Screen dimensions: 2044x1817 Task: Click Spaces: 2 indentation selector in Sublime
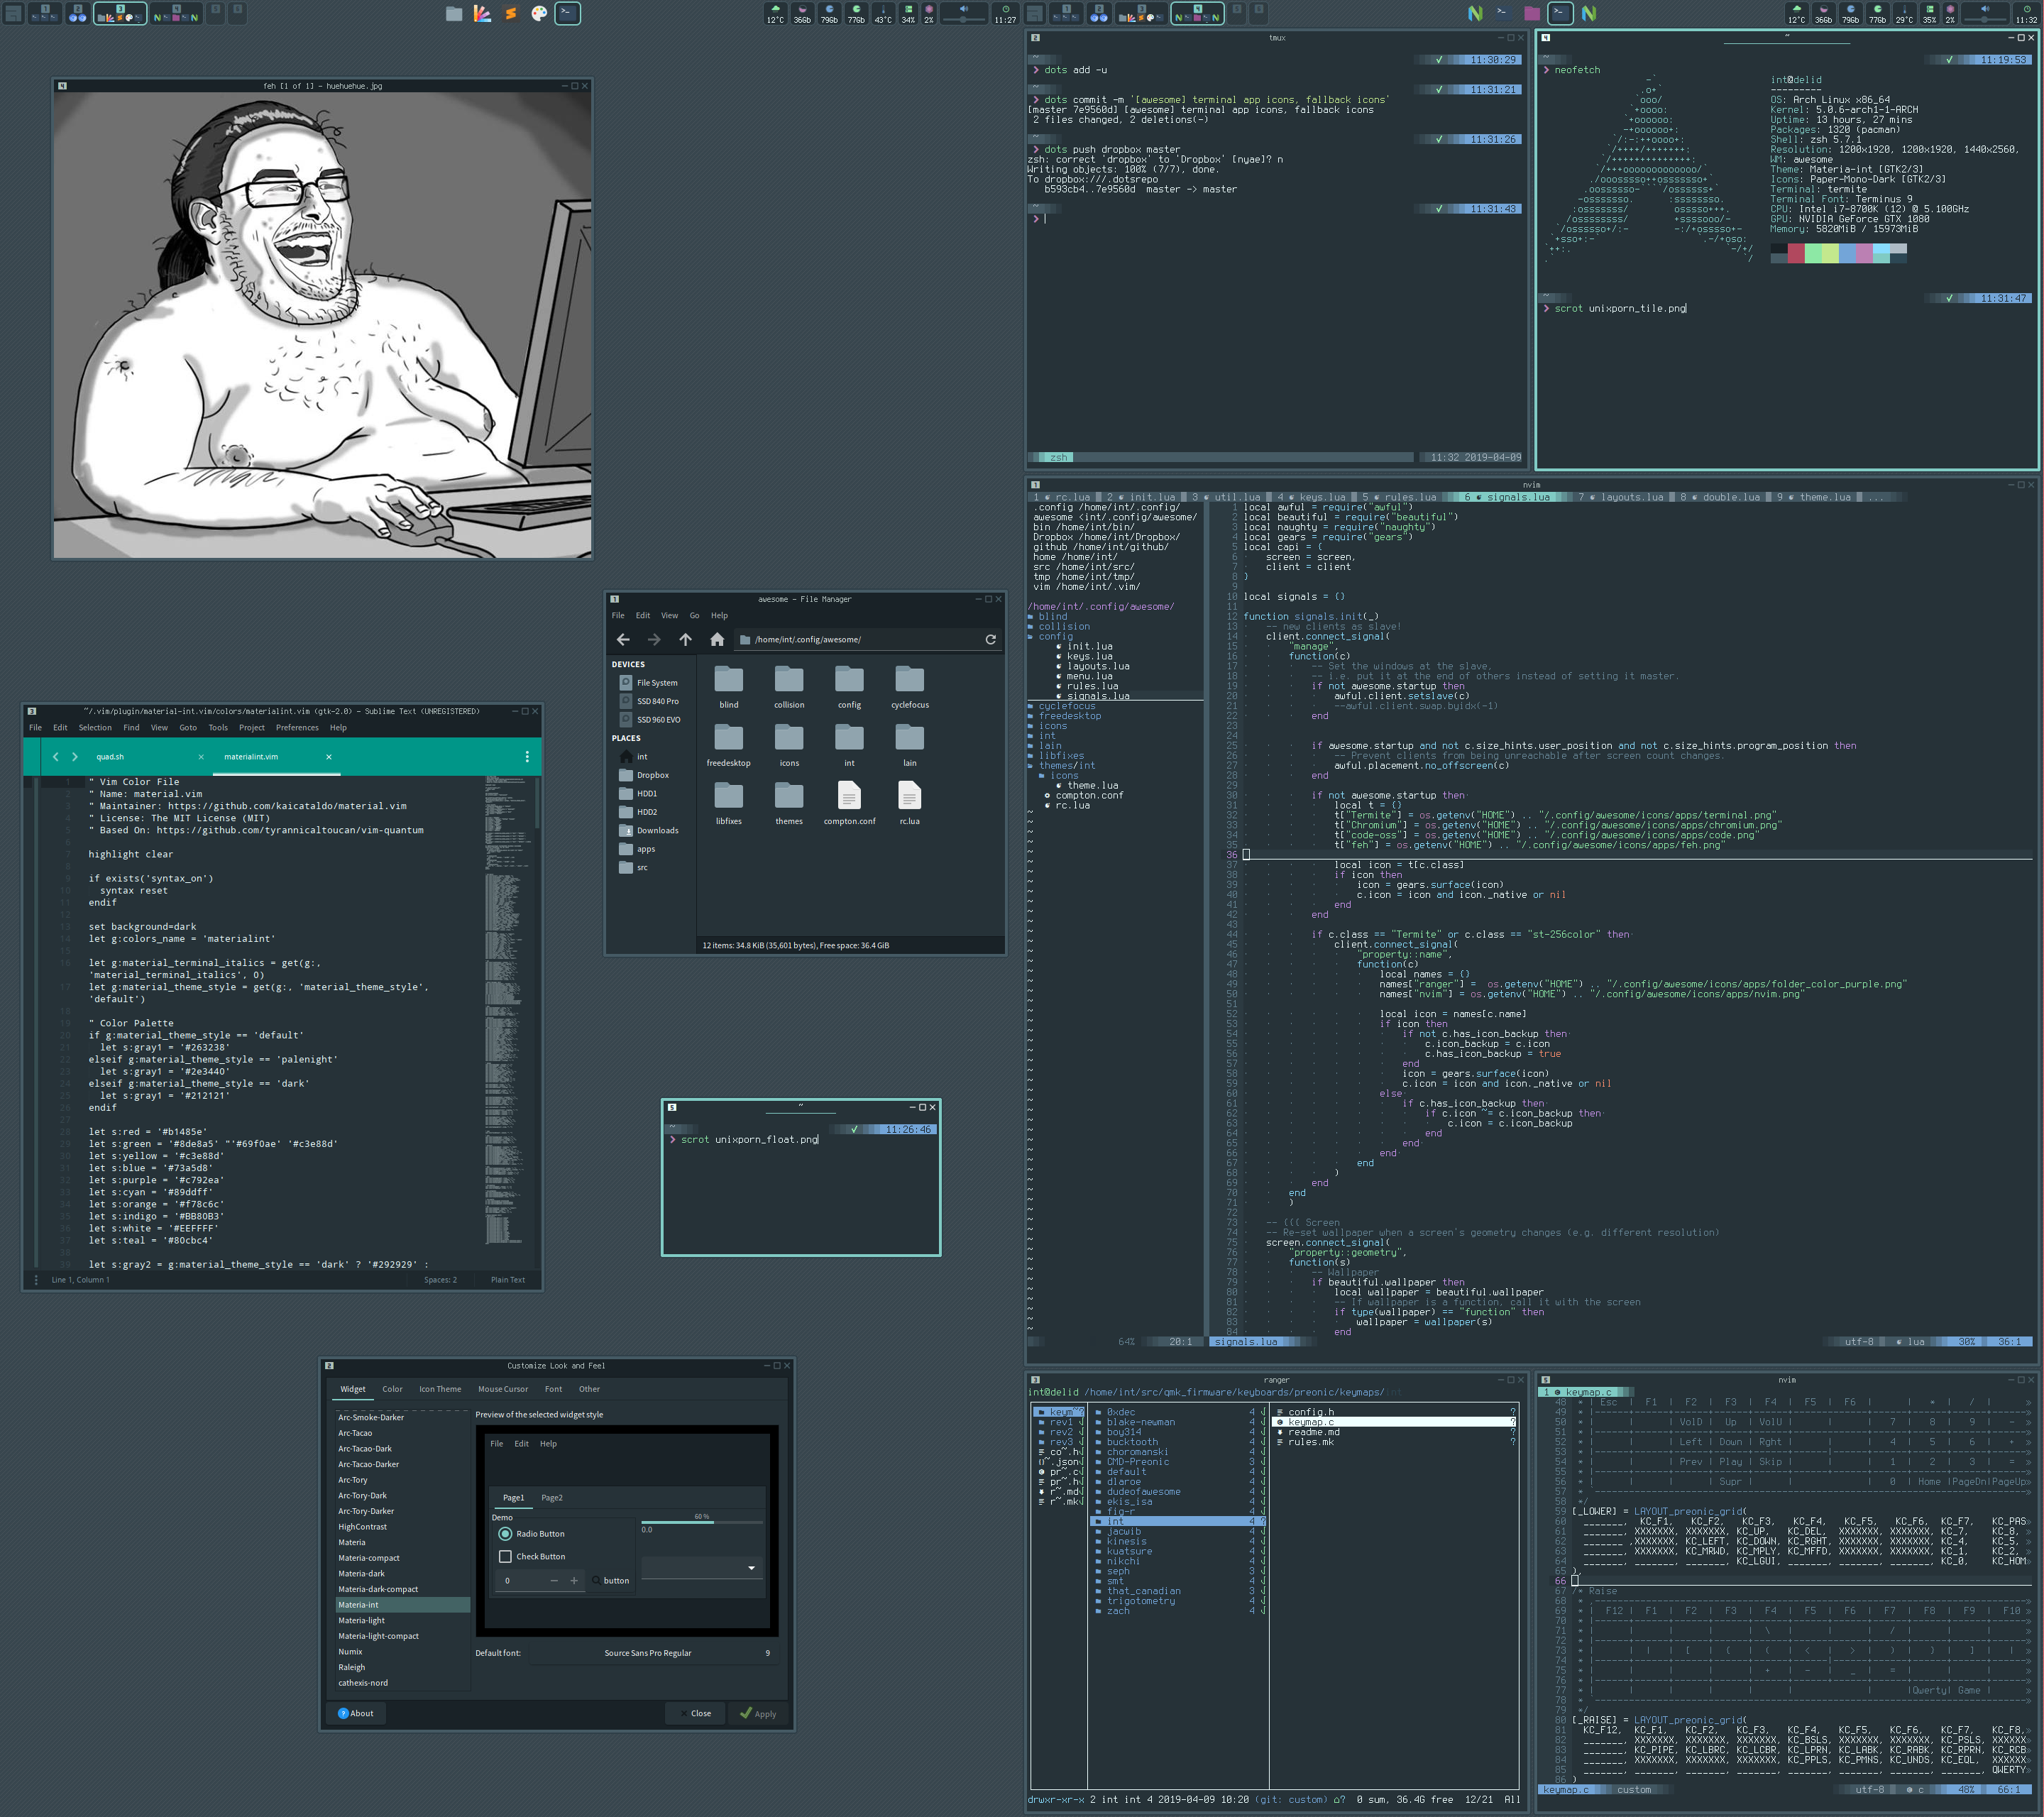[440, 1280]
